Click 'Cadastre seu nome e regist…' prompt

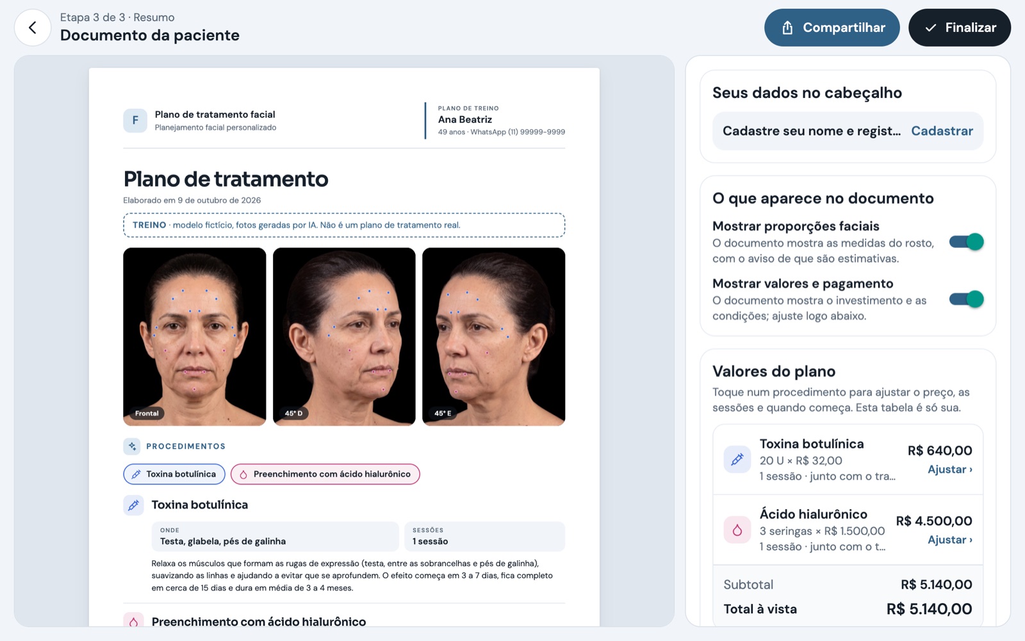click(x=812, y=131)
